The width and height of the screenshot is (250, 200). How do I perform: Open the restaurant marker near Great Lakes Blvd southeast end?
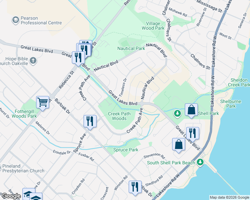click(x=193, y=134)
